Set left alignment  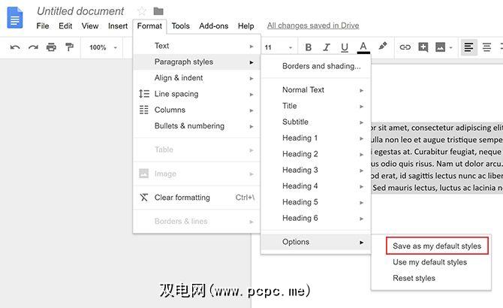468,47
